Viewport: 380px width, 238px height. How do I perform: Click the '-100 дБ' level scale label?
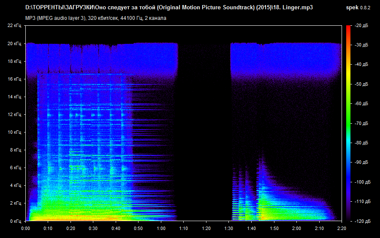362,182
